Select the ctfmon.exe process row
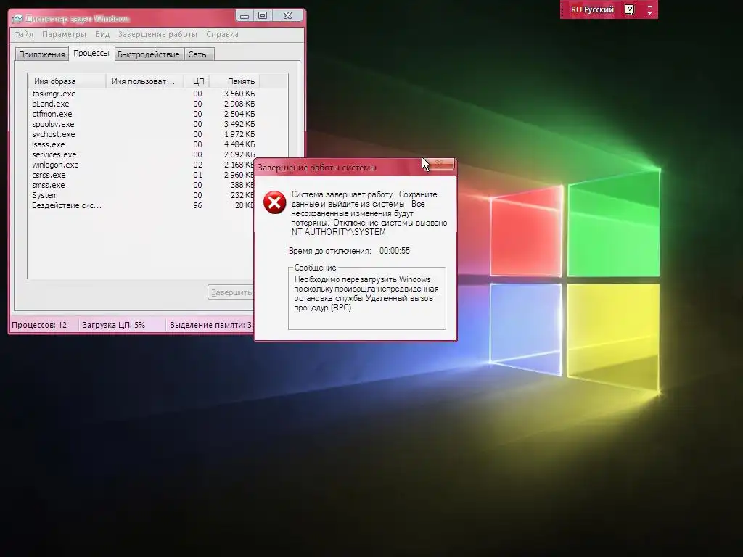 (x=143, y=114)
